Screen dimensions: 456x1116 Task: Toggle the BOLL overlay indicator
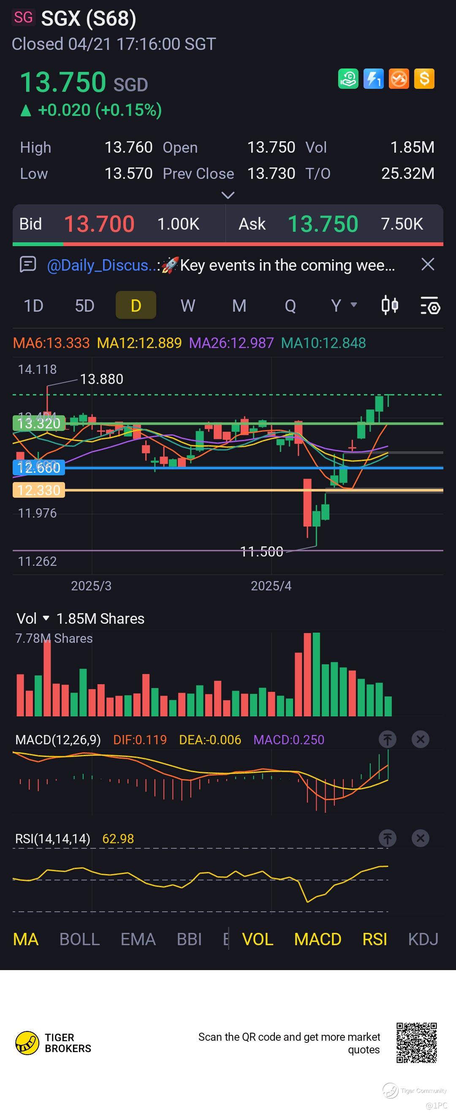(x=80, y=939)
